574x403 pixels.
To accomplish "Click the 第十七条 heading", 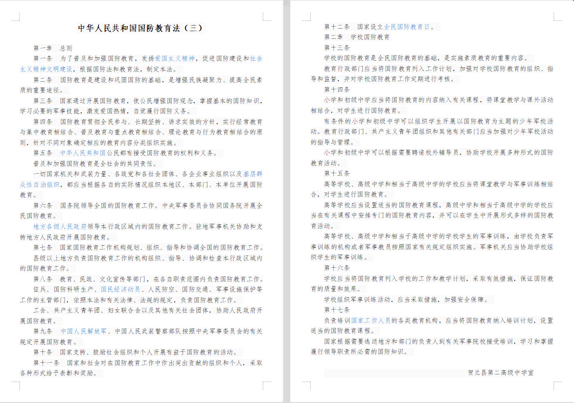I will click(x=337, y=310).
